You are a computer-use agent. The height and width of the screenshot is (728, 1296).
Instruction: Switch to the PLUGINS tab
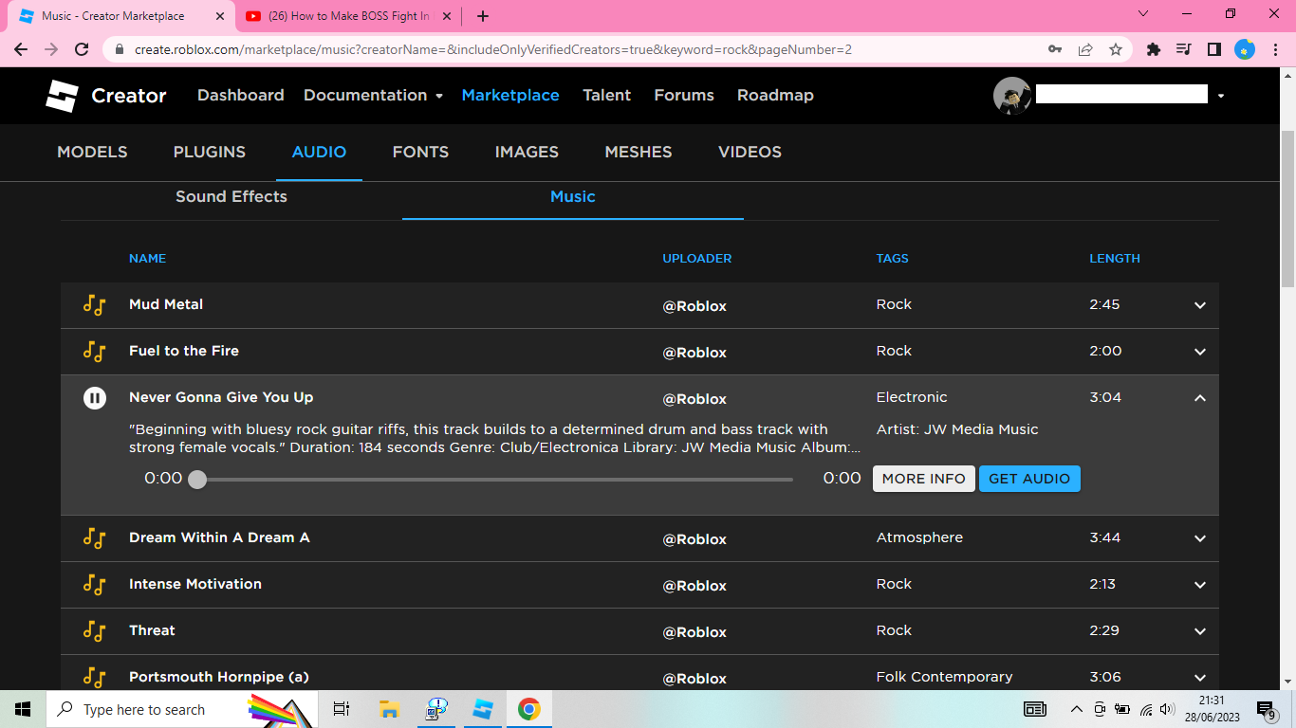click(209, 153)
